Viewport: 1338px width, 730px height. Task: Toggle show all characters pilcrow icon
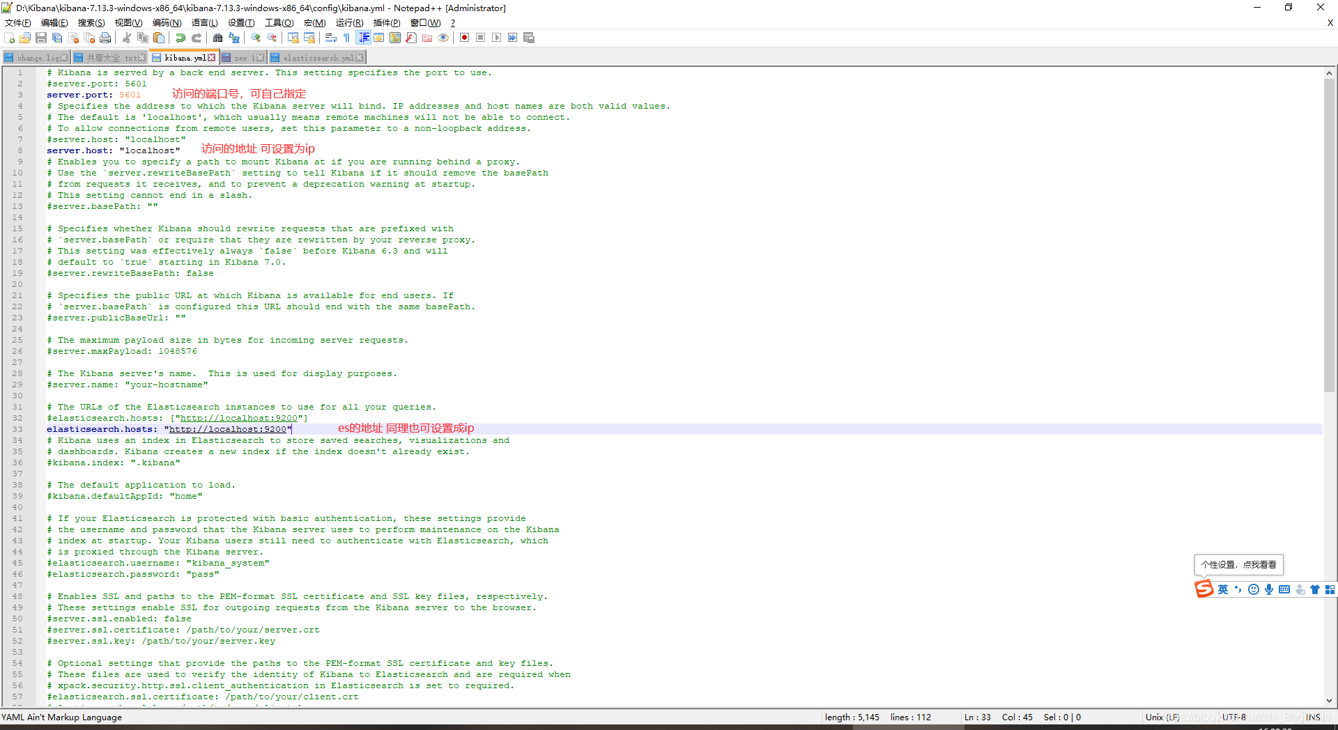click(x=347, y=38)
